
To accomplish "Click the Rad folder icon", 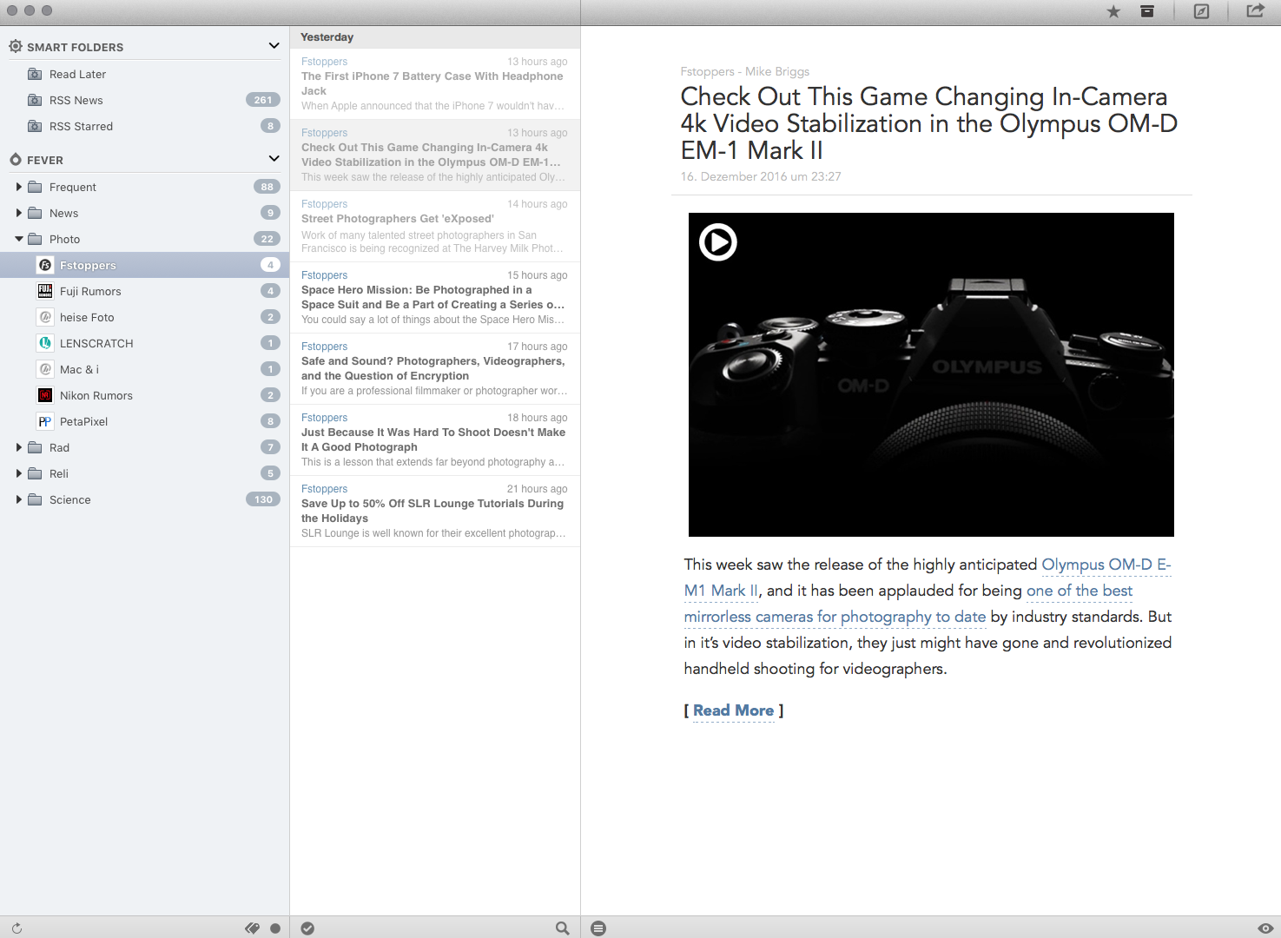I will 35,447.
